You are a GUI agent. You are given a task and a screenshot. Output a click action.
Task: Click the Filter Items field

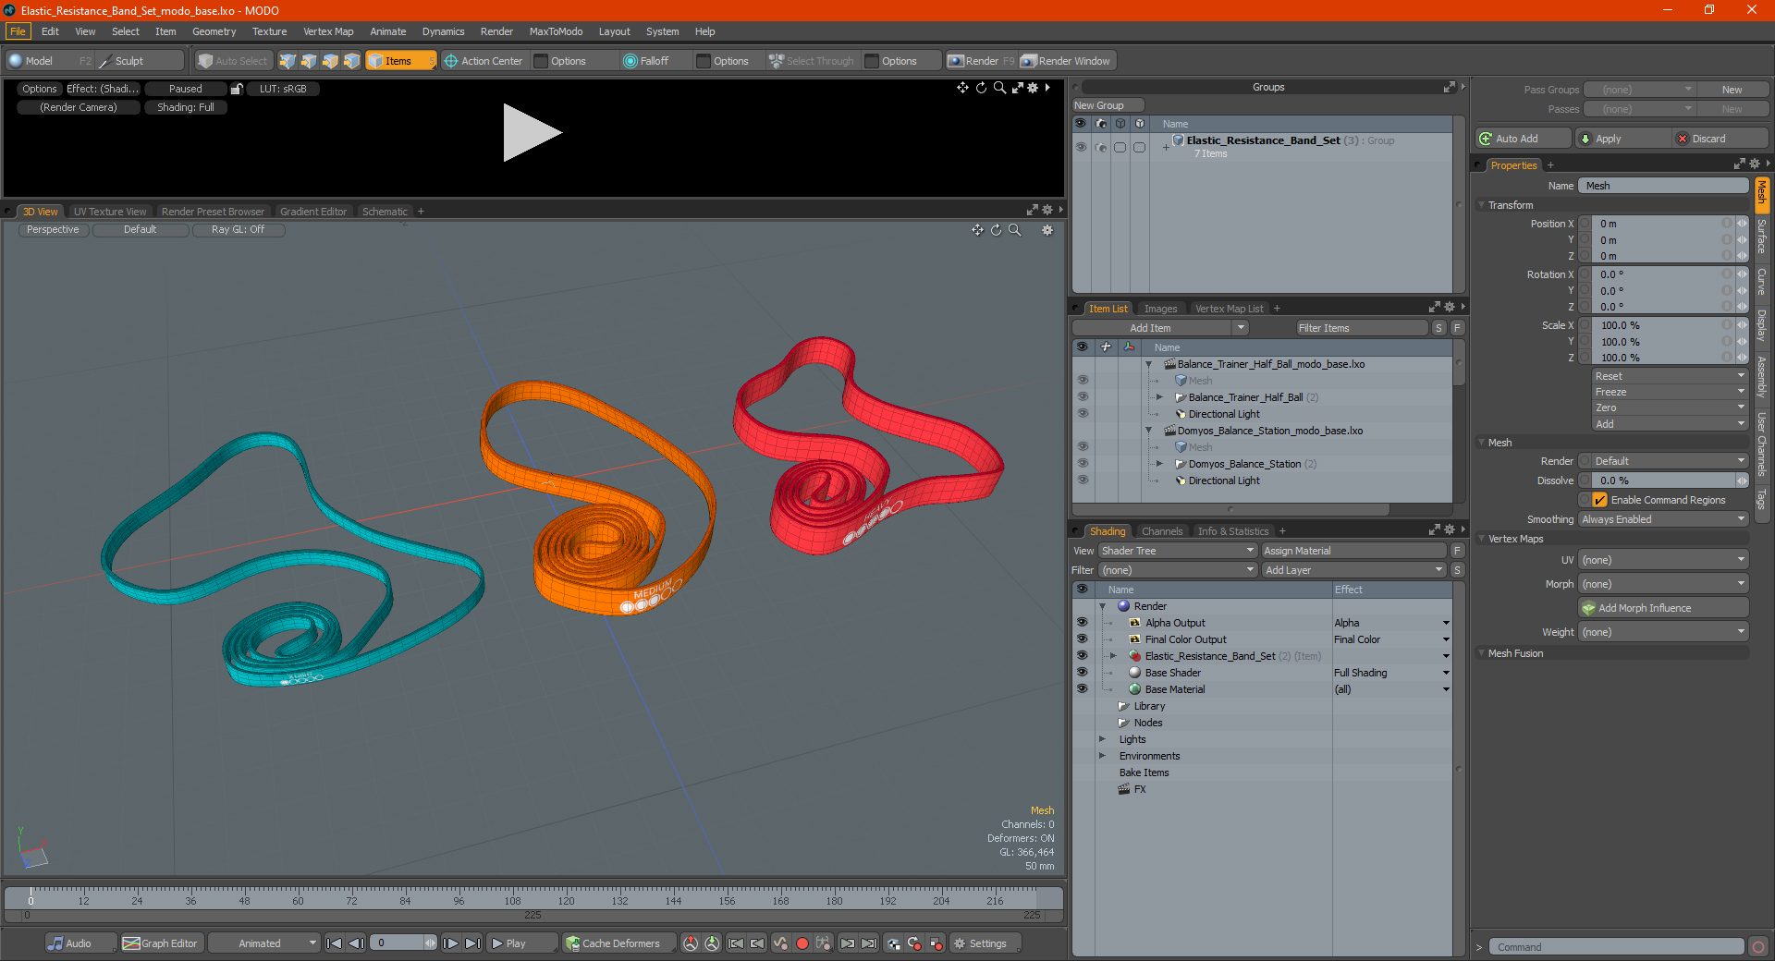(1361, 328)
